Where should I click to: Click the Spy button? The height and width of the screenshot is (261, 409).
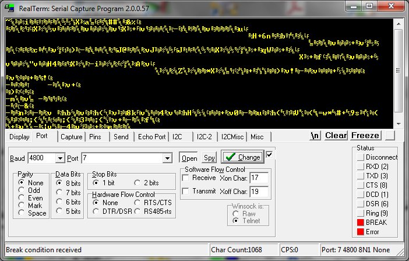click(x=209, y=158)
